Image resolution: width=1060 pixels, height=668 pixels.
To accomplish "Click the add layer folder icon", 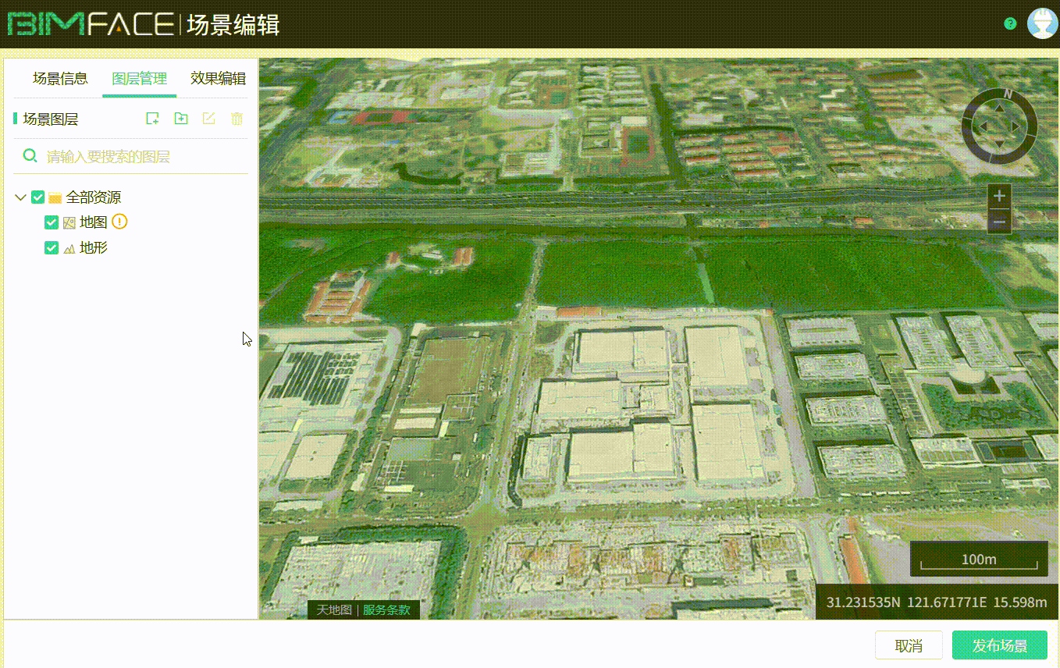I will click(181, 119).
